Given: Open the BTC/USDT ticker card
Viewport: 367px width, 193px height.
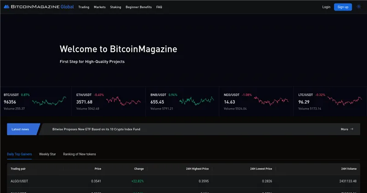Looking at the screenshot, I should point(36,102).
